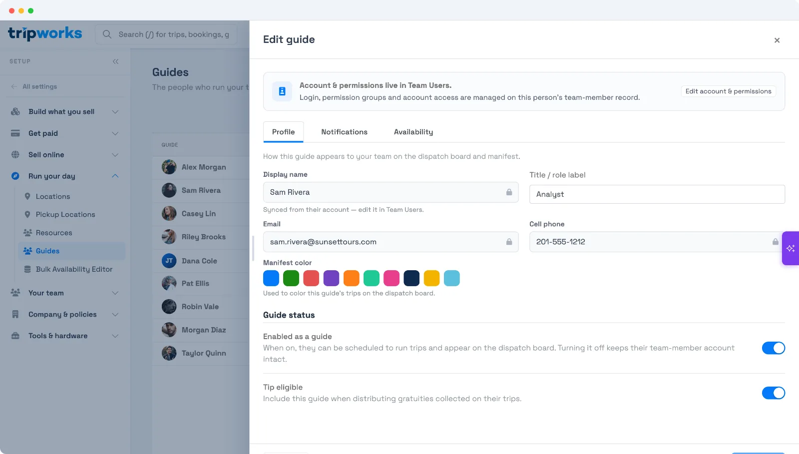
Task: Pick the red manifest color
Action: pyautogui.click(x=311, y=278)
